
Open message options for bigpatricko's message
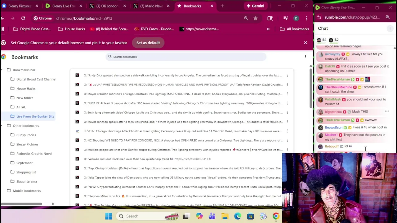point(387,111)
